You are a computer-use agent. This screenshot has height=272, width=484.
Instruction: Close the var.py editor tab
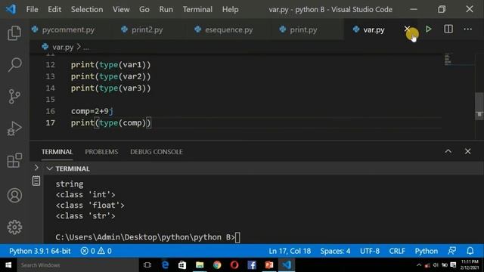point(407,29)
